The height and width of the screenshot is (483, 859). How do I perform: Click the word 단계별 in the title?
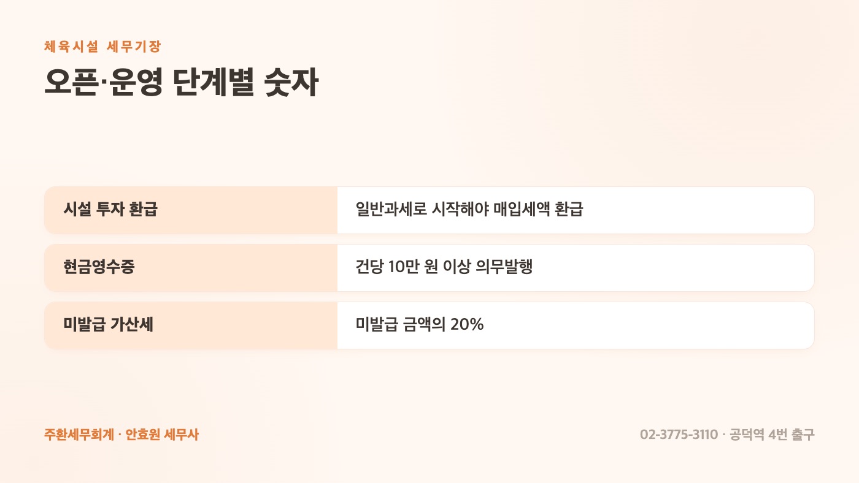(x=214, y=84)
